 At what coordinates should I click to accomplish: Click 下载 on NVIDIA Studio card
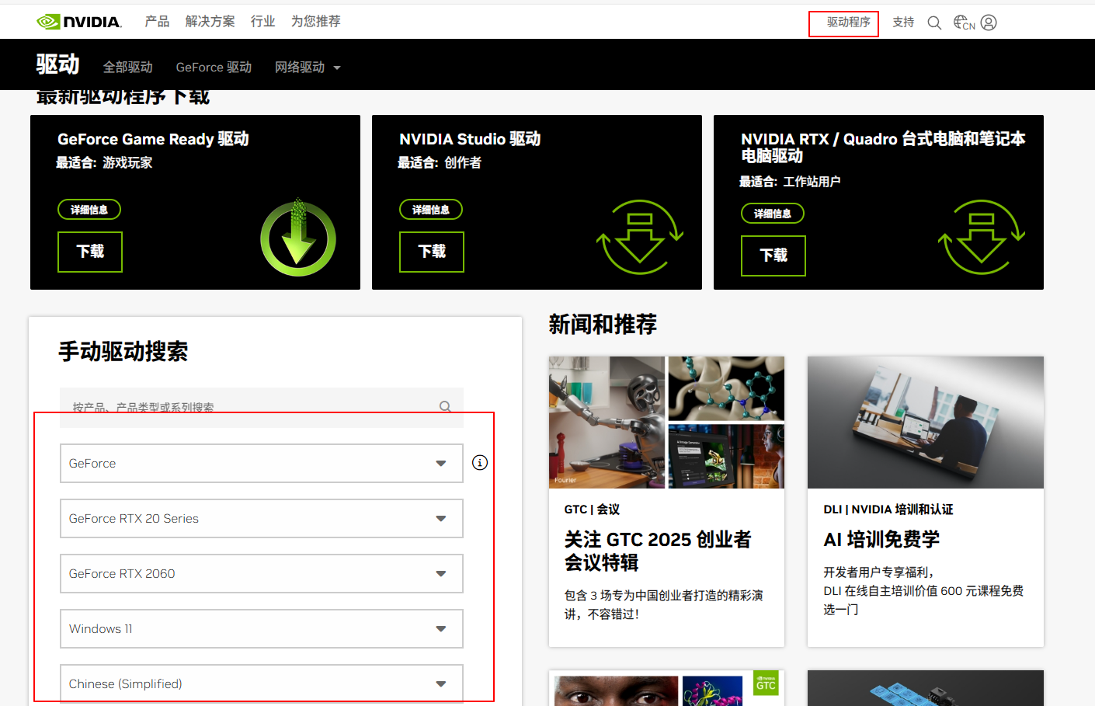432,252
